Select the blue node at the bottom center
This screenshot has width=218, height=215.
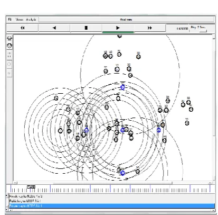122,173
